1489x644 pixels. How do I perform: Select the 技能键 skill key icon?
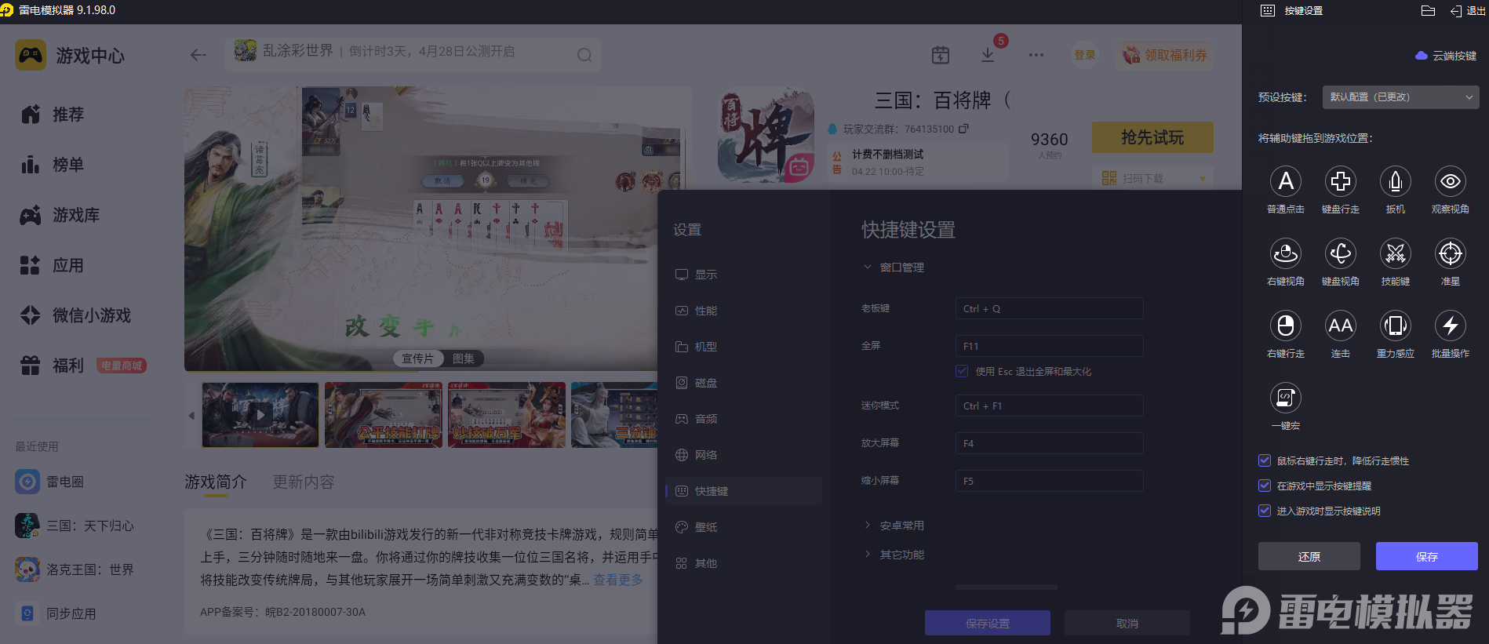[1395, 253]
